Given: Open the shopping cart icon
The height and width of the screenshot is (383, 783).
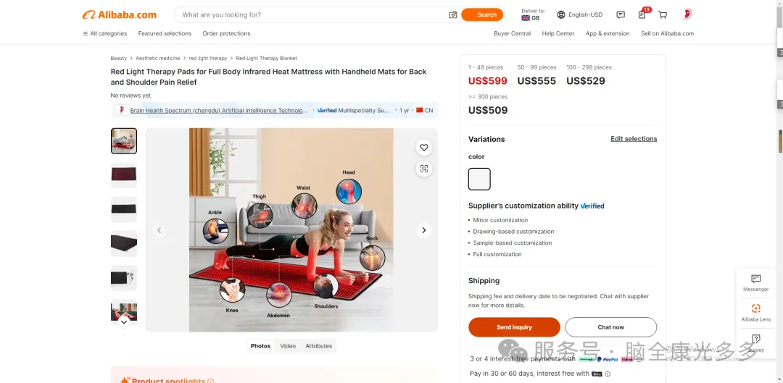Looking at the screenshot, I should [663, 15].
